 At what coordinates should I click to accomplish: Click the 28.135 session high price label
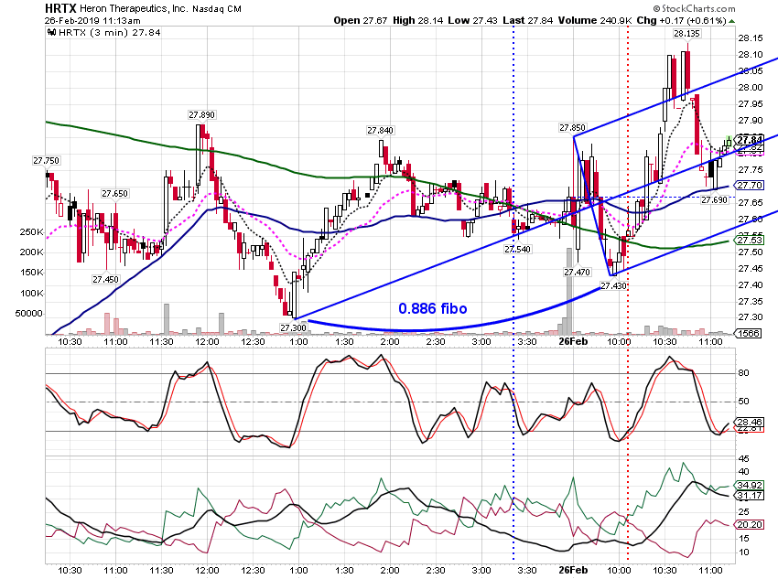pyautogui.click(x=686, y=34)
